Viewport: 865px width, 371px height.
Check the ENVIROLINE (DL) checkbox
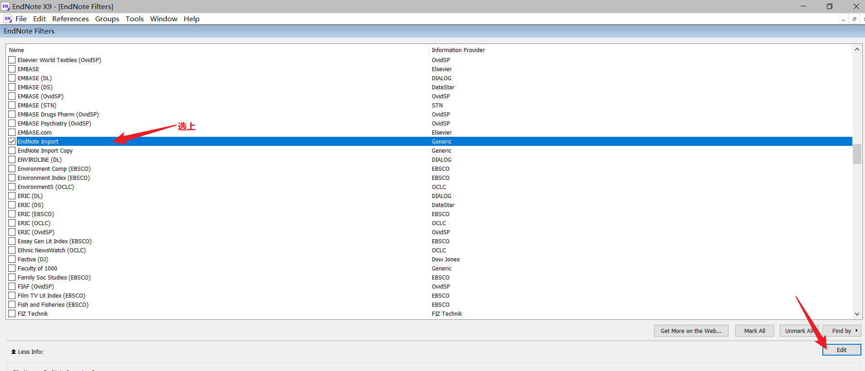tap(12, 159)
